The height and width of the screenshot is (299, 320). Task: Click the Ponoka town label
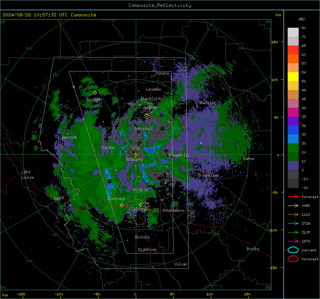point(162,73)
